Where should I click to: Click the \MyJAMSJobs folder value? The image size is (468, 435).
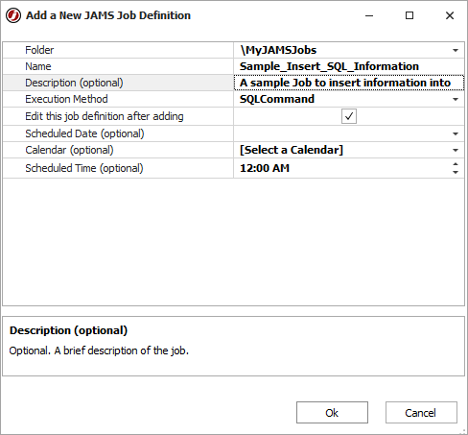pos(278,50)
